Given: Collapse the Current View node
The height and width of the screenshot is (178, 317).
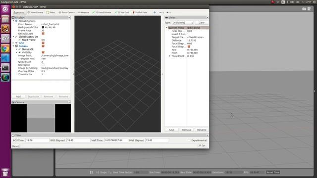Looking at the screenshot, I should tap(167, 28).
